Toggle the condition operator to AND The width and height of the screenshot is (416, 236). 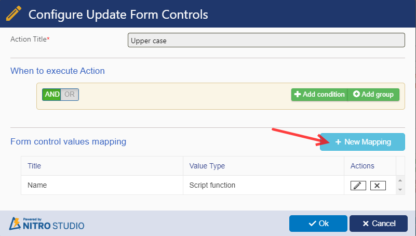click(52, 95)
